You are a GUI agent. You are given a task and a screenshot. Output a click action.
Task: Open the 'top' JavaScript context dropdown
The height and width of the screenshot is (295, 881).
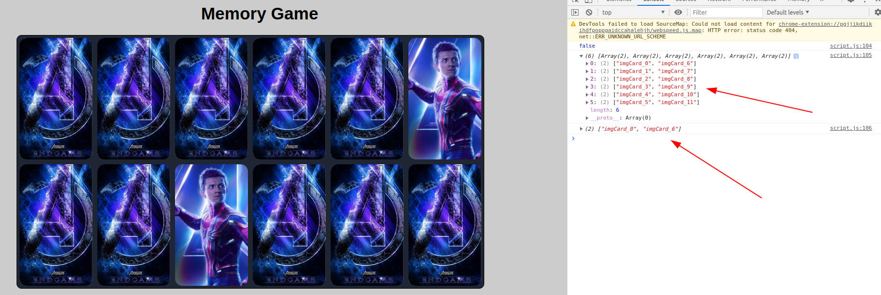[x=633, y=12]
